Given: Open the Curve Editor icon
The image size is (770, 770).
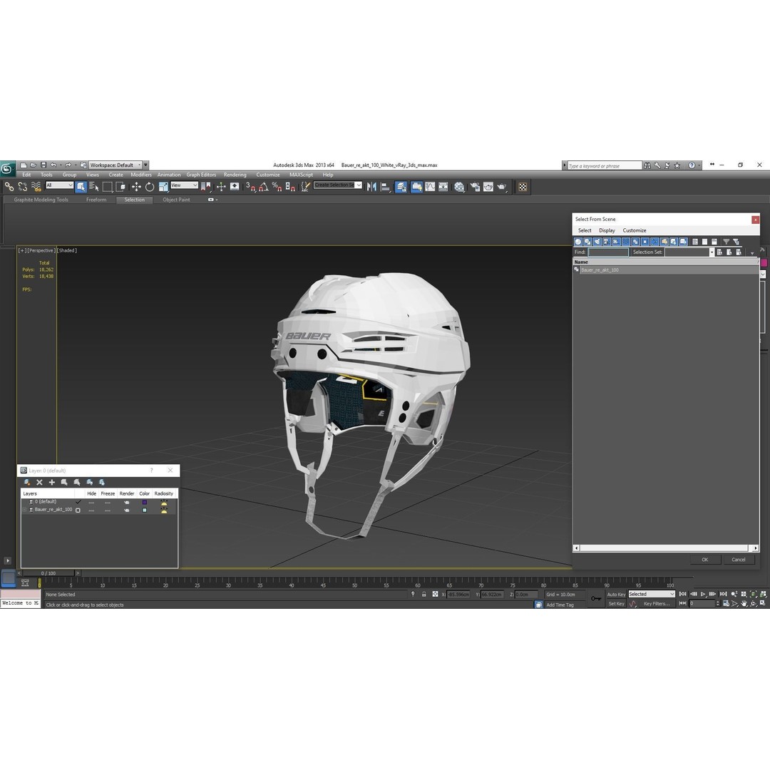Looking at the screenshot, I should click(430, 187).
